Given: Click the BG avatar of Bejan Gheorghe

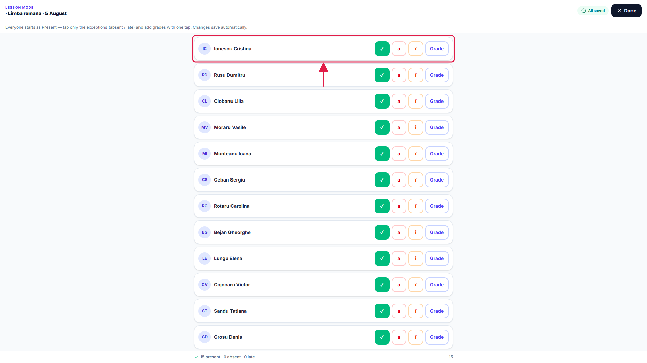Looking at the screenshot, I should coord(205,232).
